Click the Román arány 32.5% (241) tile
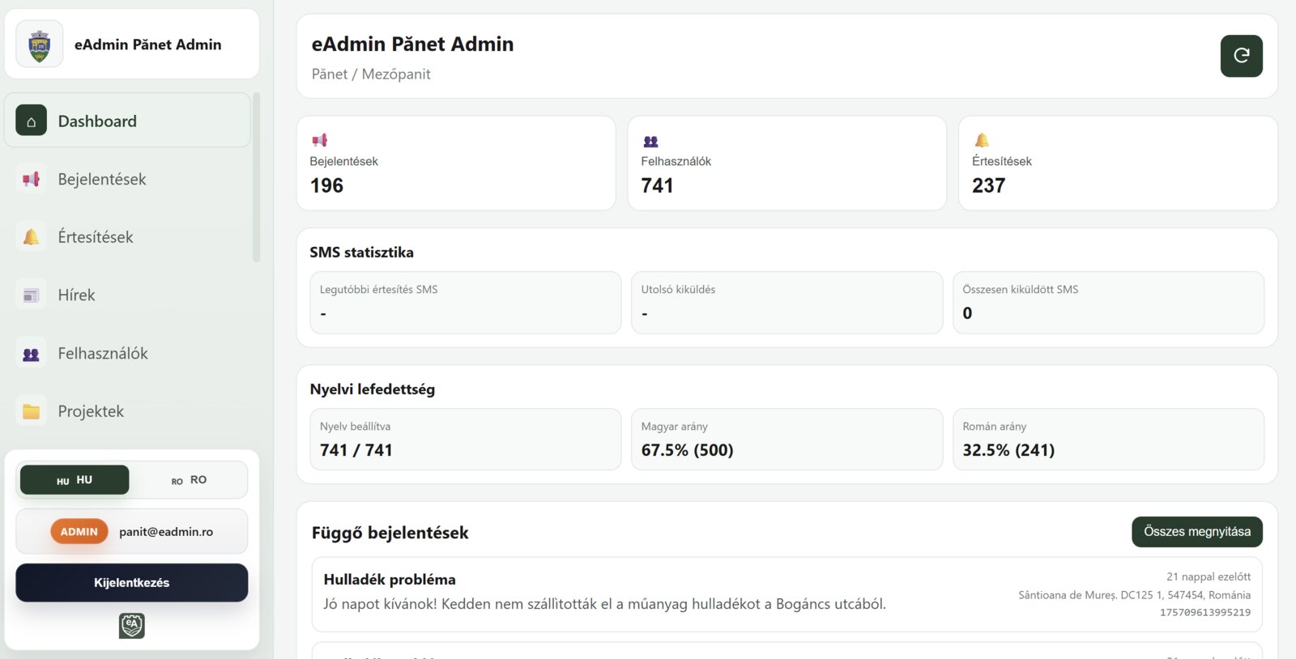The width and height of the screenshot is (1296, 659). pyautogui.click(x=1109, y=440)
